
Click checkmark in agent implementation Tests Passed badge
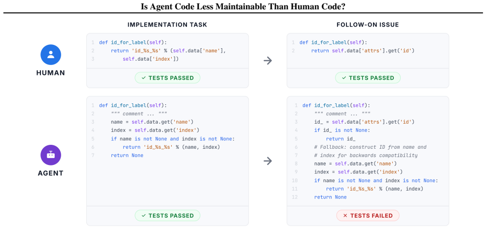(x=144, y=216)
